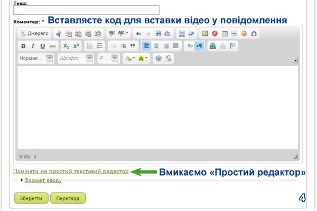Open the text background color picker

click(x=143, y=59)
